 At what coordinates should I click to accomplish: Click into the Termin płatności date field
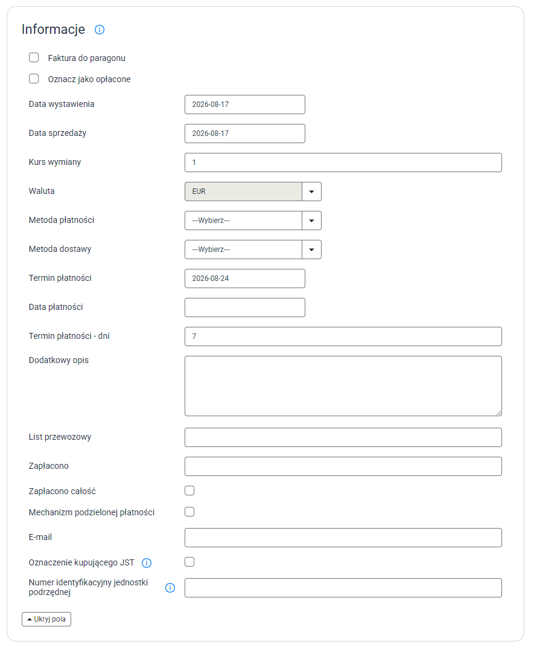244,278
